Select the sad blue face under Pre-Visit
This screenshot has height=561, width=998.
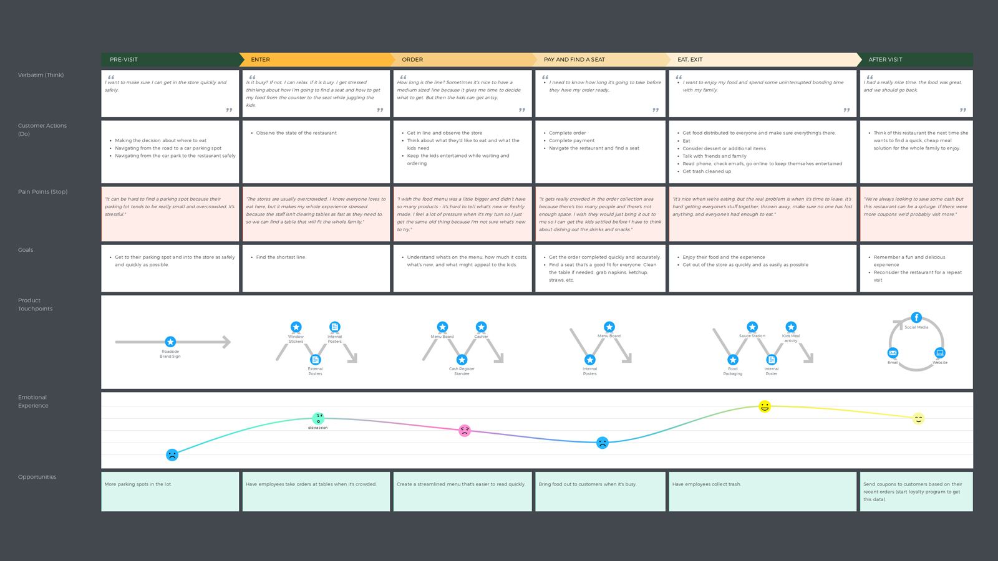coord(172,455)
